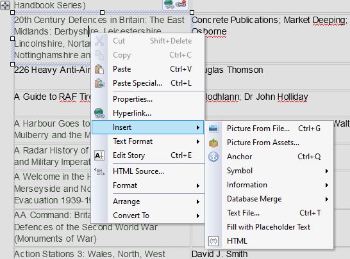Expand the Insert submenu
The image size is (350, 259).
[148, 127]
